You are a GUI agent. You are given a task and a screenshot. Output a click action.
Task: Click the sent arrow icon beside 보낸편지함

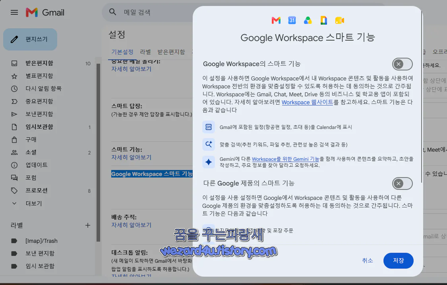click(14, 114)
